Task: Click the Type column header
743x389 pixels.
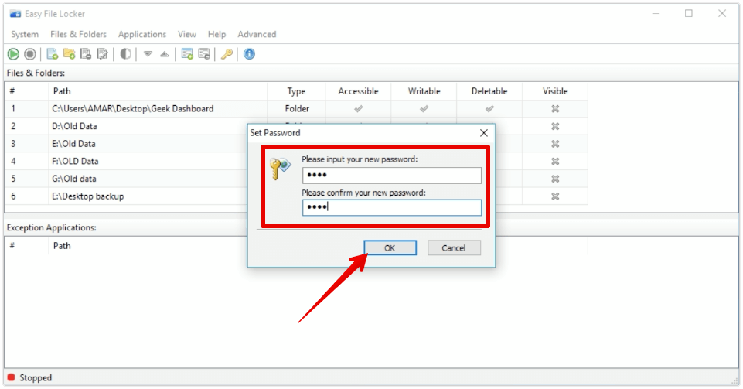Action: 296,91
